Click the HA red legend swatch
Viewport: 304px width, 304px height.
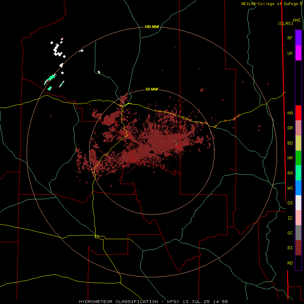pyautogui.click(x=298, y=113)
